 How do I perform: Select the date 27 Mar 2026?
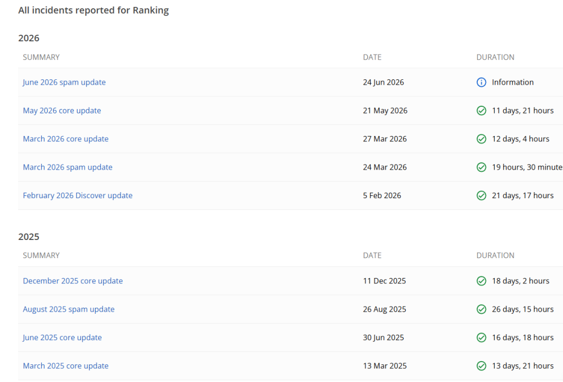coord(385,139)
